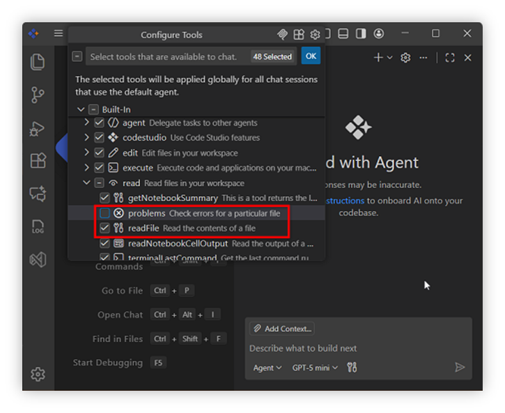This screenshot has width=505, height=413.
Task: Open the Chat view with sparkle icon
Action: pyautogui.click(x=38, y=194)
